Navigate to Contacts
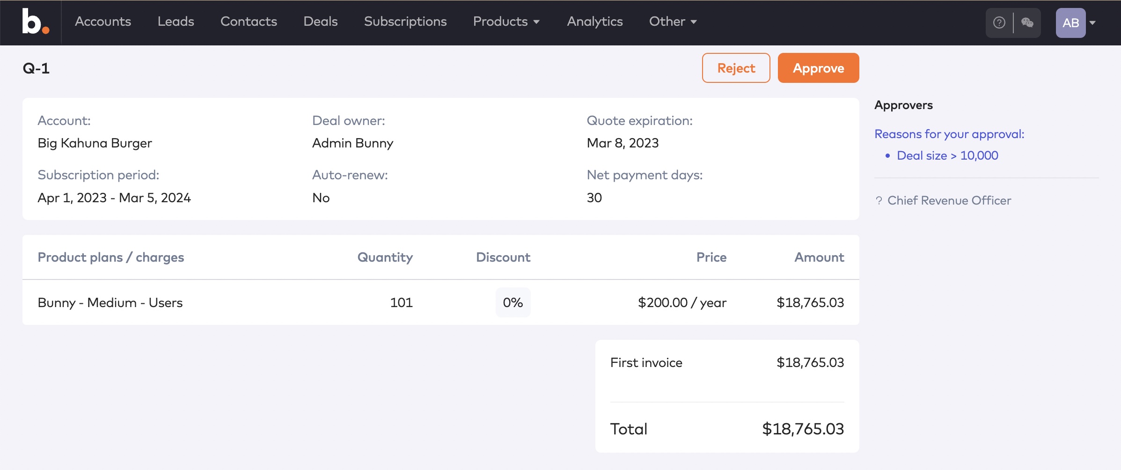Image resolution: width=1121 pixels, height=470 pixels. pyautogui.click(x=249, y=22)
